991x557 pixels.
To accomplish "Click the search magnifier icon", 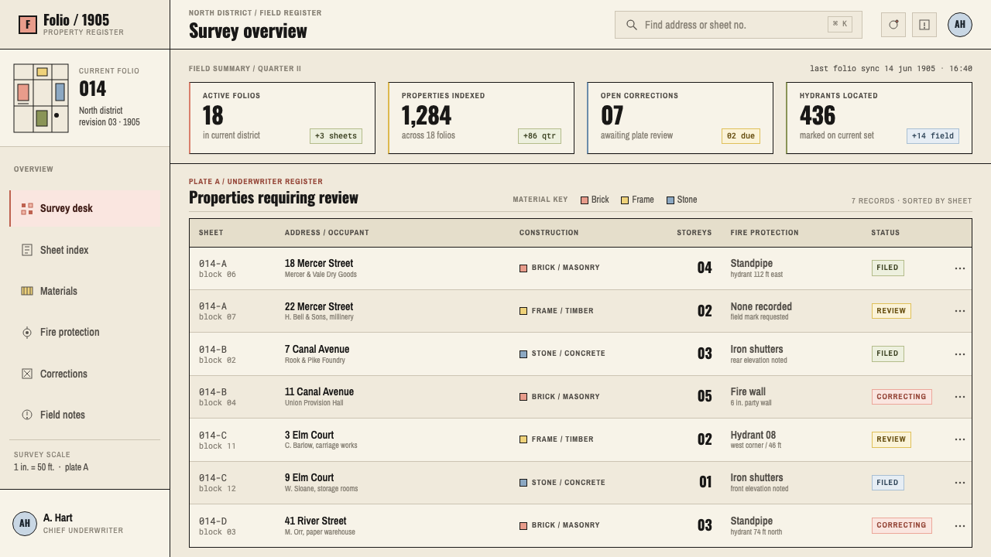I will pyautogui.click(x=632, y=25).
